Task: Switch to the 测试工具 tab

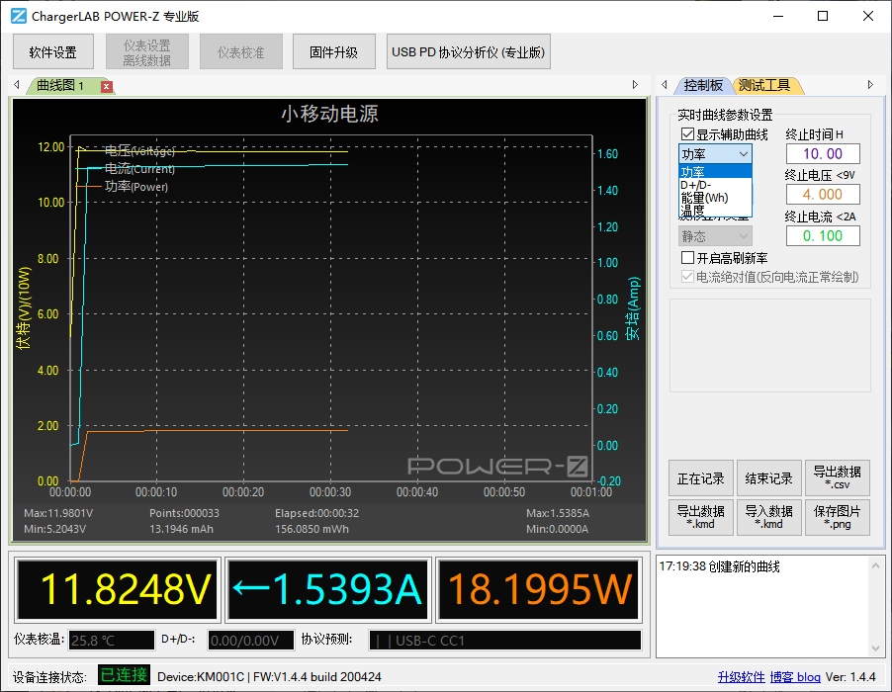Action: 764,85
